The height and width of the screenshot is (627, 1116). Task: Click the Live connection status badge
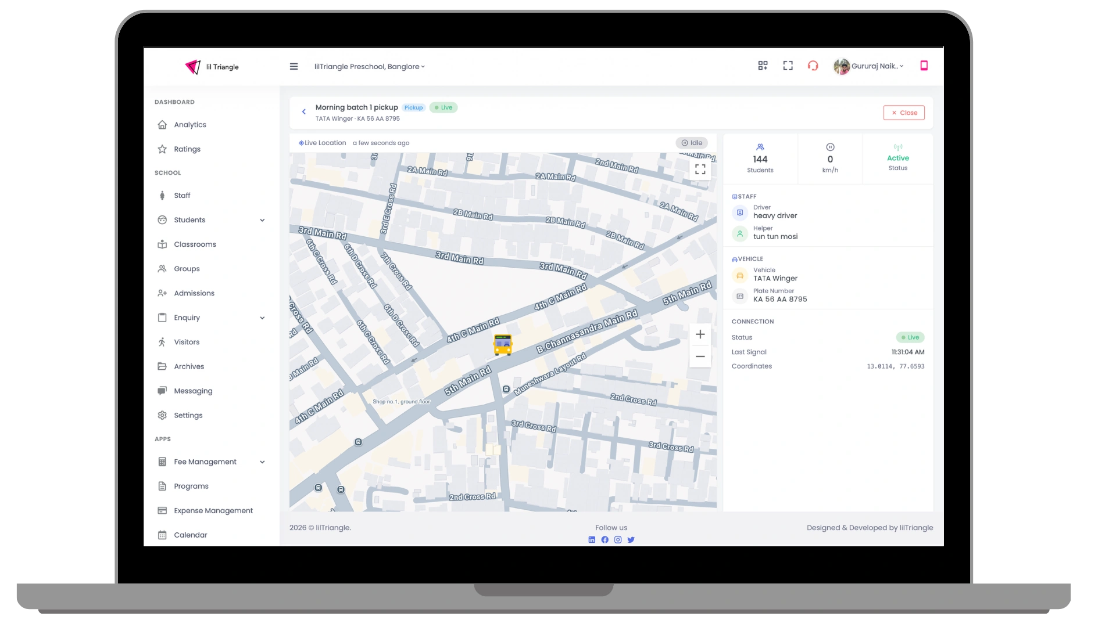tap(910, 337)
